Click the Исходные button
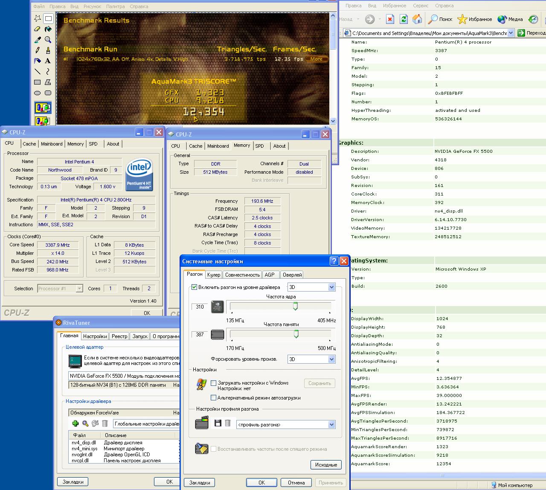The width and height of the screenshot is (546, 490). (x=326, y=465)
